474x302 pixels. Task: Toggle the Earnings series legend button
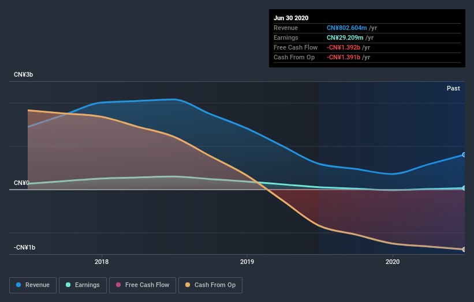(83, 285)
